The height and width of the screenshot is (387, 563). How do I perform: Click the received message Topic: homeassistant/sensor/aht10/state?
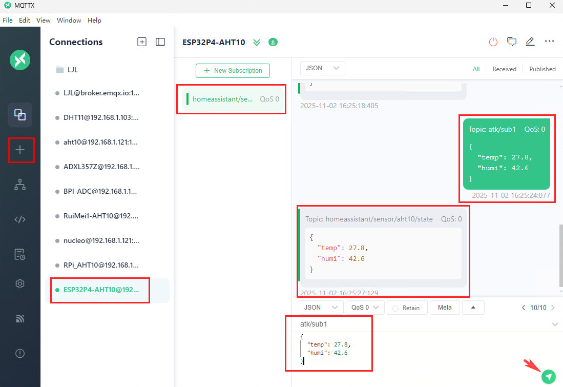pos(383,247)
